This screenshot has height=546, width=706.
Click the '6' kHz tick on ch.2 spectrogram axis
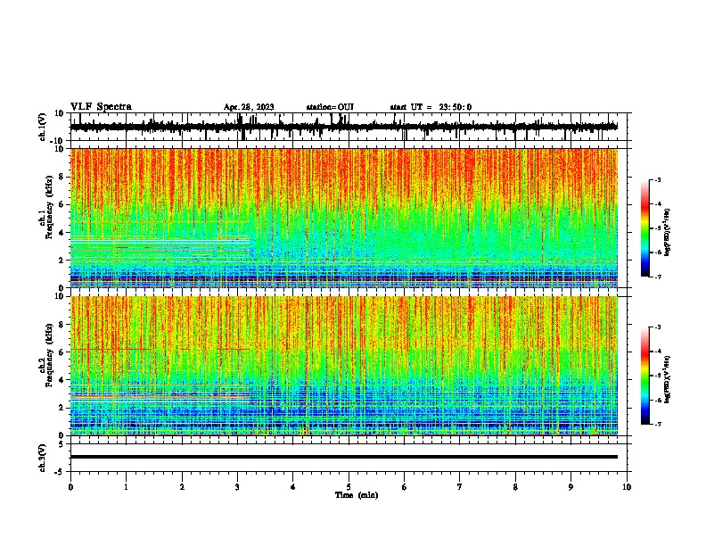[62, 352]
